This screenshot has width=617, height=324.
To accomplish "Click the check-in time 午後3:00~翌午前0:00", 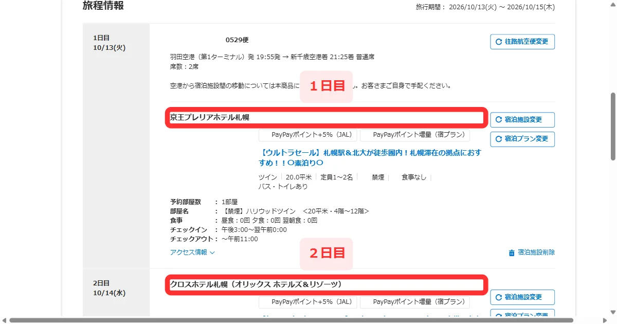I will coord(254,230).
